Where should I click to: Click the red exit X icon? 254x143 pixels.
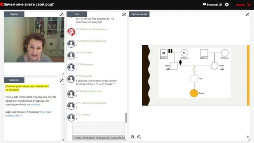(x=249, y=5)
